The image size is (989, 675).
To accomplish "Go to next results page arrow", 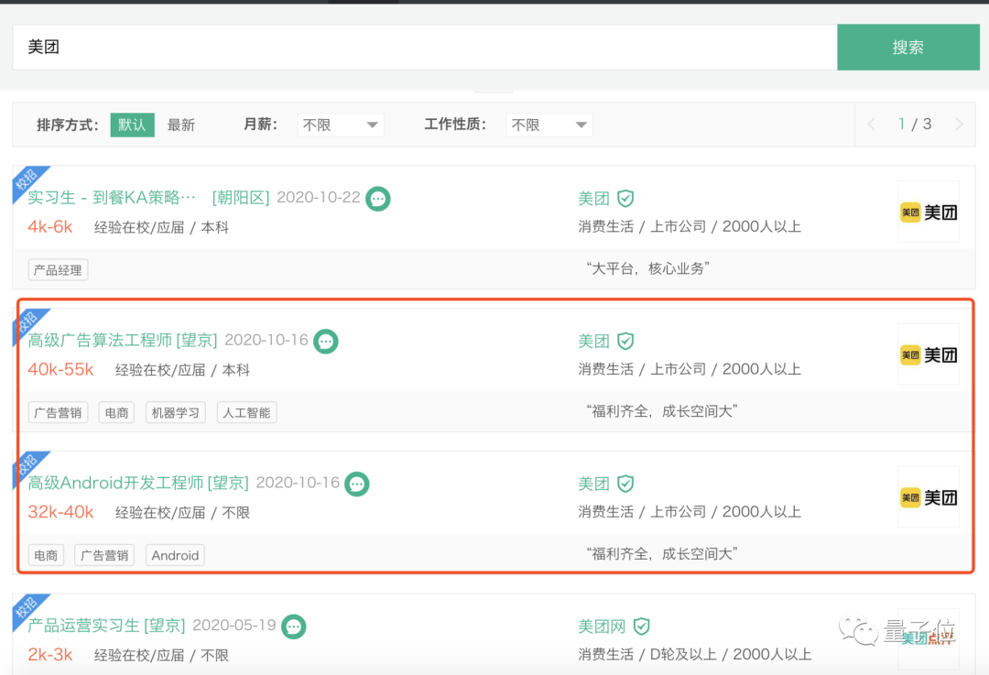I will pyautogui.click(x=959, y=125).
